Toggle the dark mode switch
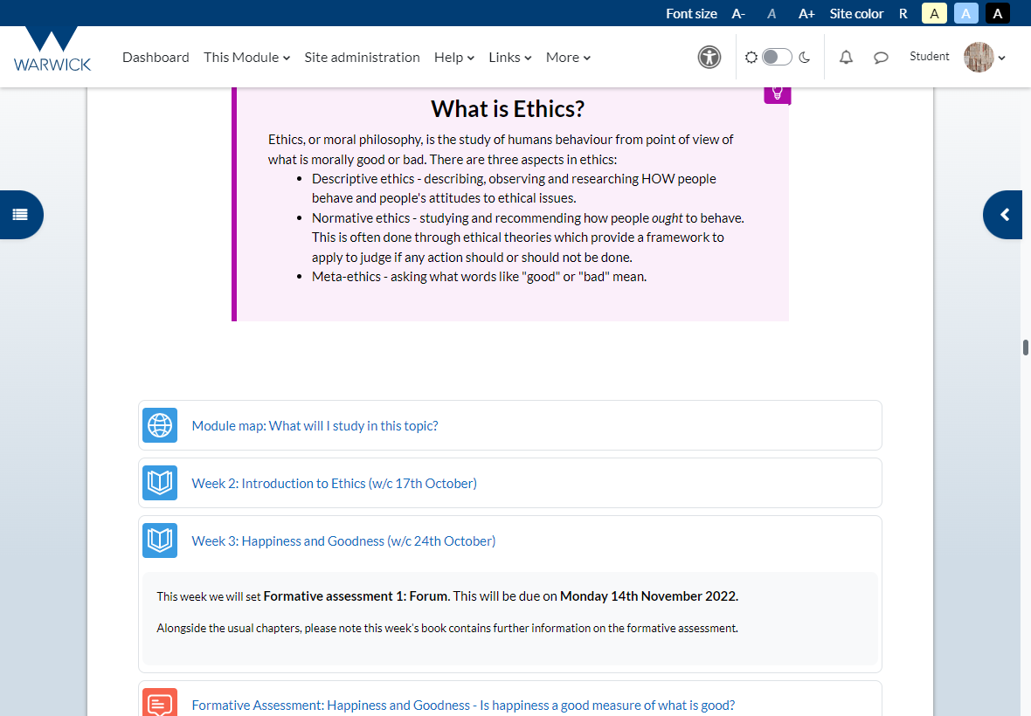Image resolution: width=1031 pixels, height=716 pixels. click(777, 58)
